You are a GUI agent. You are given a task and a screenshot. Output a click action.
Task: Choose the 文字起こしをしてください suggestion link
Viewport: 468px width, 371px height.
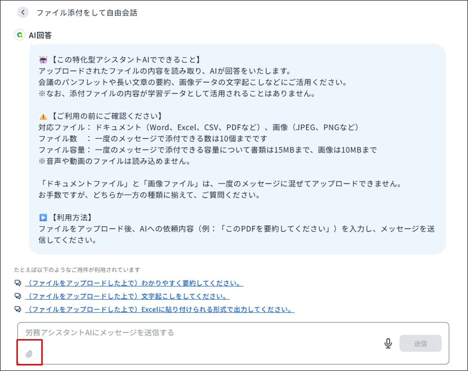[x=128, y=296]
